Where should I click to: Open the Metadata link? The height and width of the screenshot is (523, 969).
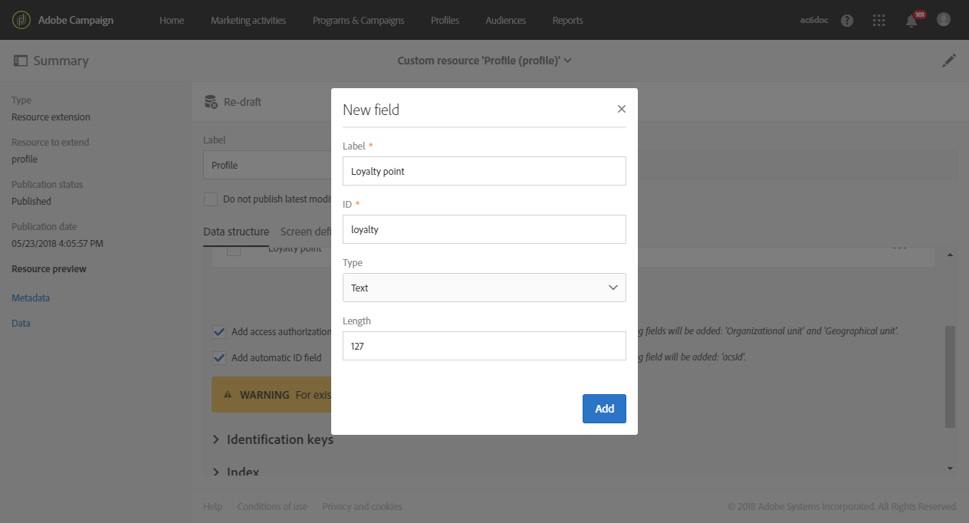(31, 298)
